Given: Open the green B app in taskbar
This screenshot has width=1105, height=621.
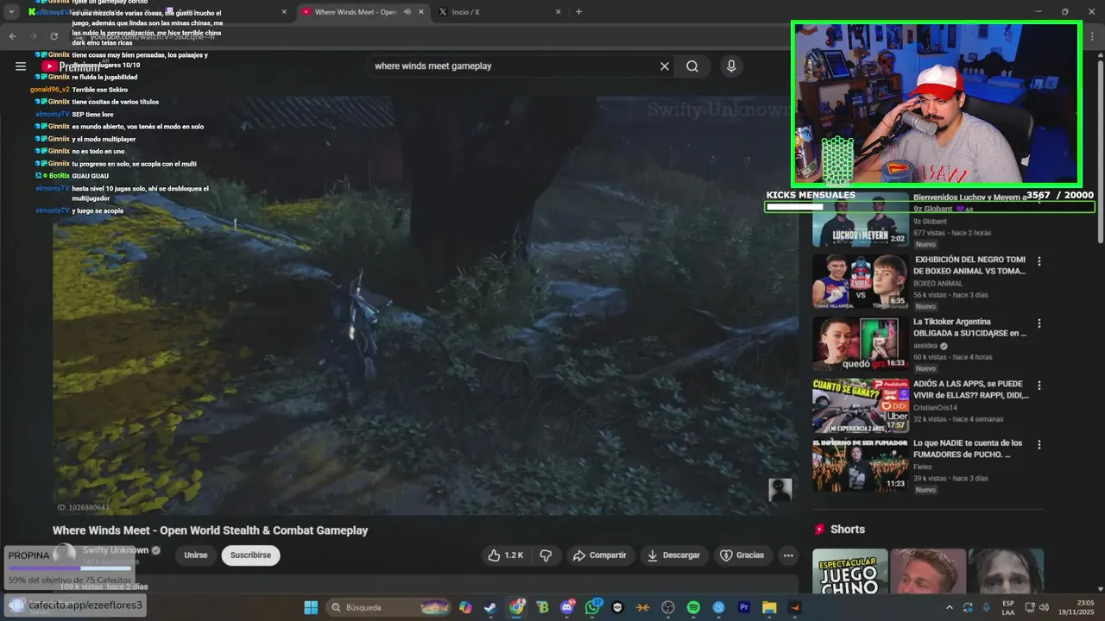Looking at the screenshot, I should click(x=541, y=607).
